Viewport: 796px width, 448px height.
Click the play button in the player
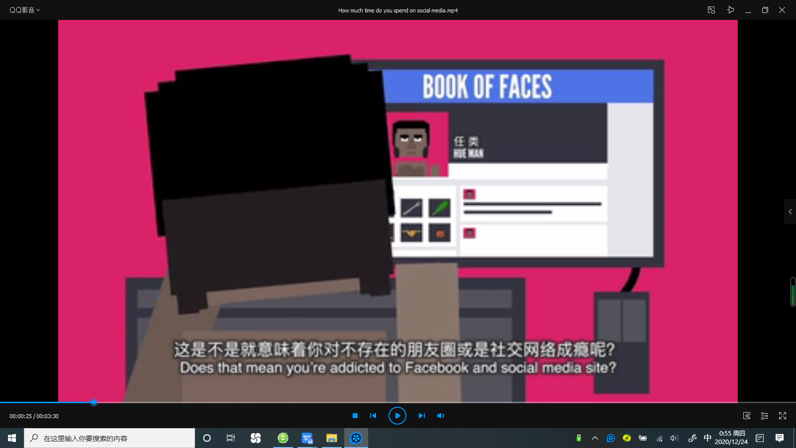397,416
